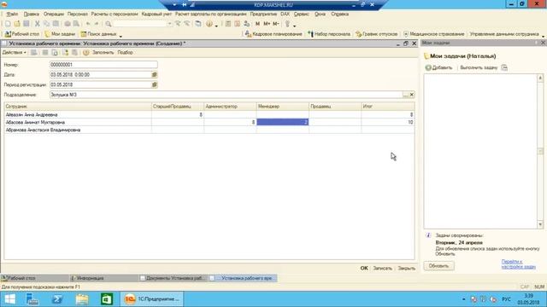Click scroll down arrow in Мои задачи list
This screenshot has height=307, width=547.
(x=540, y=225)
